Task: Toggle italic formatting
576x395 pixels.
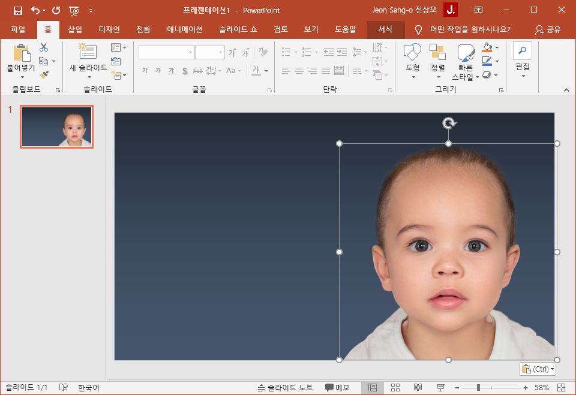Action: (x=158, y=71)
